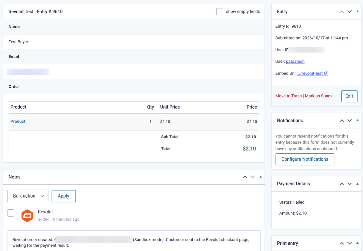
Task: Click the Test Buyer name value
Action: (x=18, y=42)
